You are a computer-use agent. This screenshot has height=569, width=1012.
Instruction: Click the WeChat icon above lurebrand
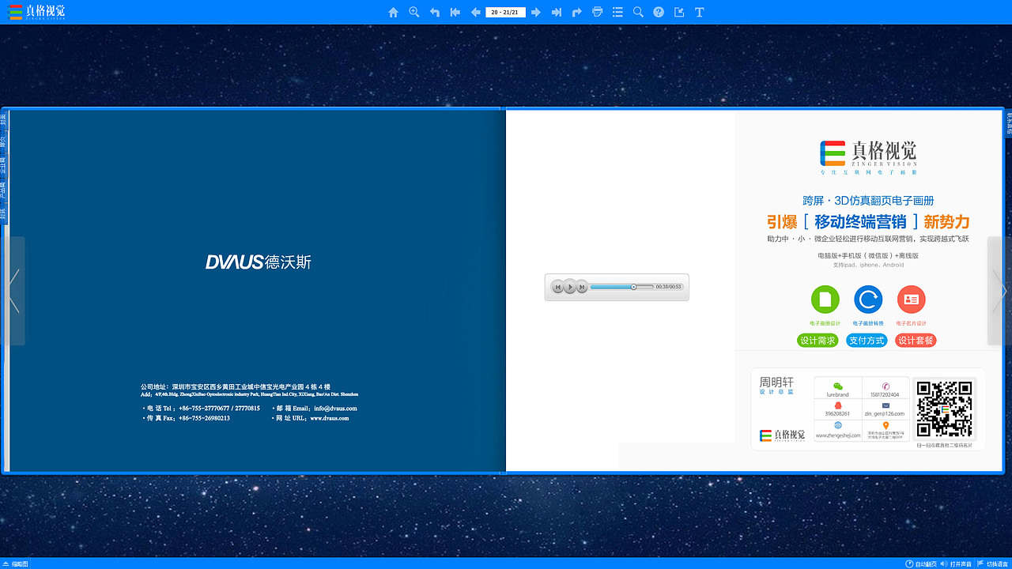coord(838,386)
